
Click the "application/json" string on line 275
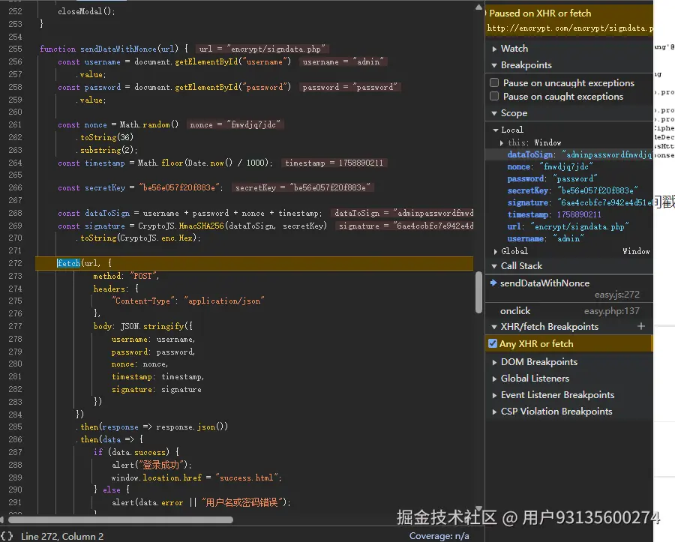click(223, 301)
